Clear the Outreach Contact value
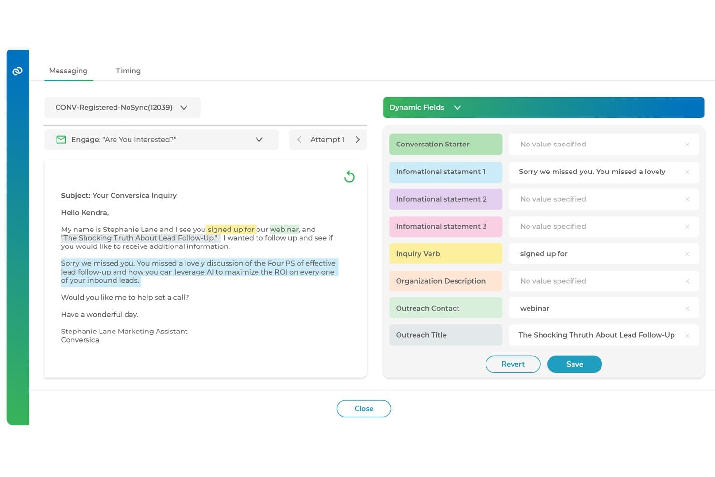The width and height of the screenshot is (715, 477). [687, 308]
